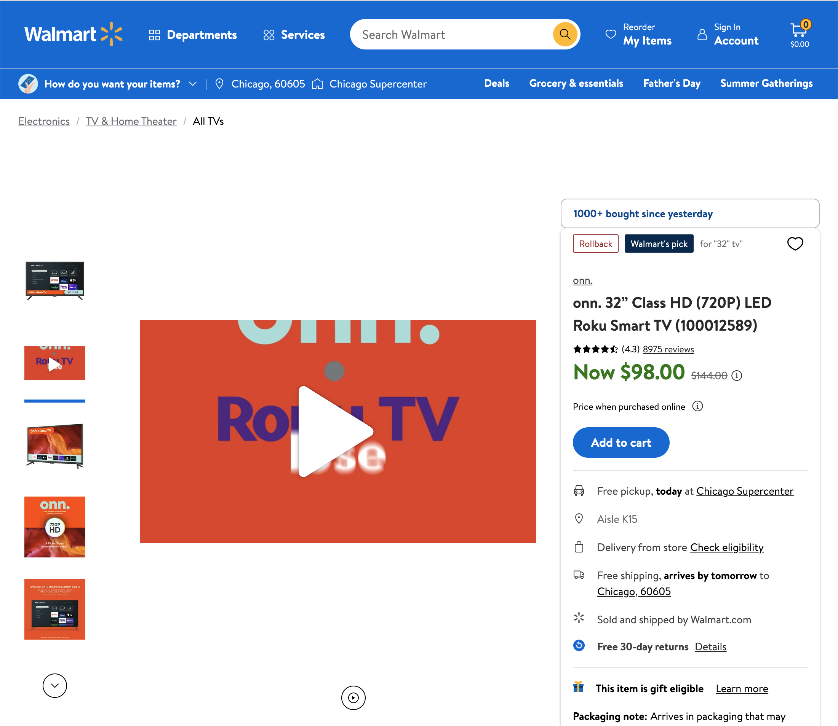This screenshot has width=838, height=726.
Task: Open the Departments menu
Action: 193,35
